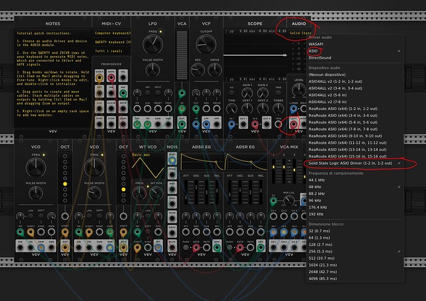This screenshot has height=301, width=426.
Task: Click the GATE output jack on MIDI-CV
Action: 111,78
